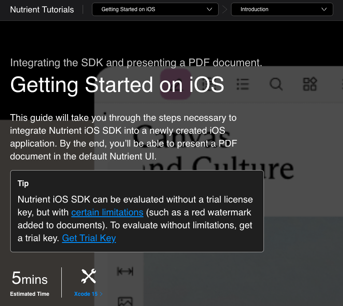Open the certain limitations link

pyautogui.click(x=107, y=212)
